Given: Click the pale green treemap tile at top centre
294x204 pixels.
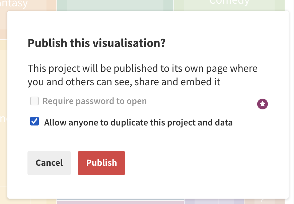Looking at the screenshot, I should click(115, 5).
